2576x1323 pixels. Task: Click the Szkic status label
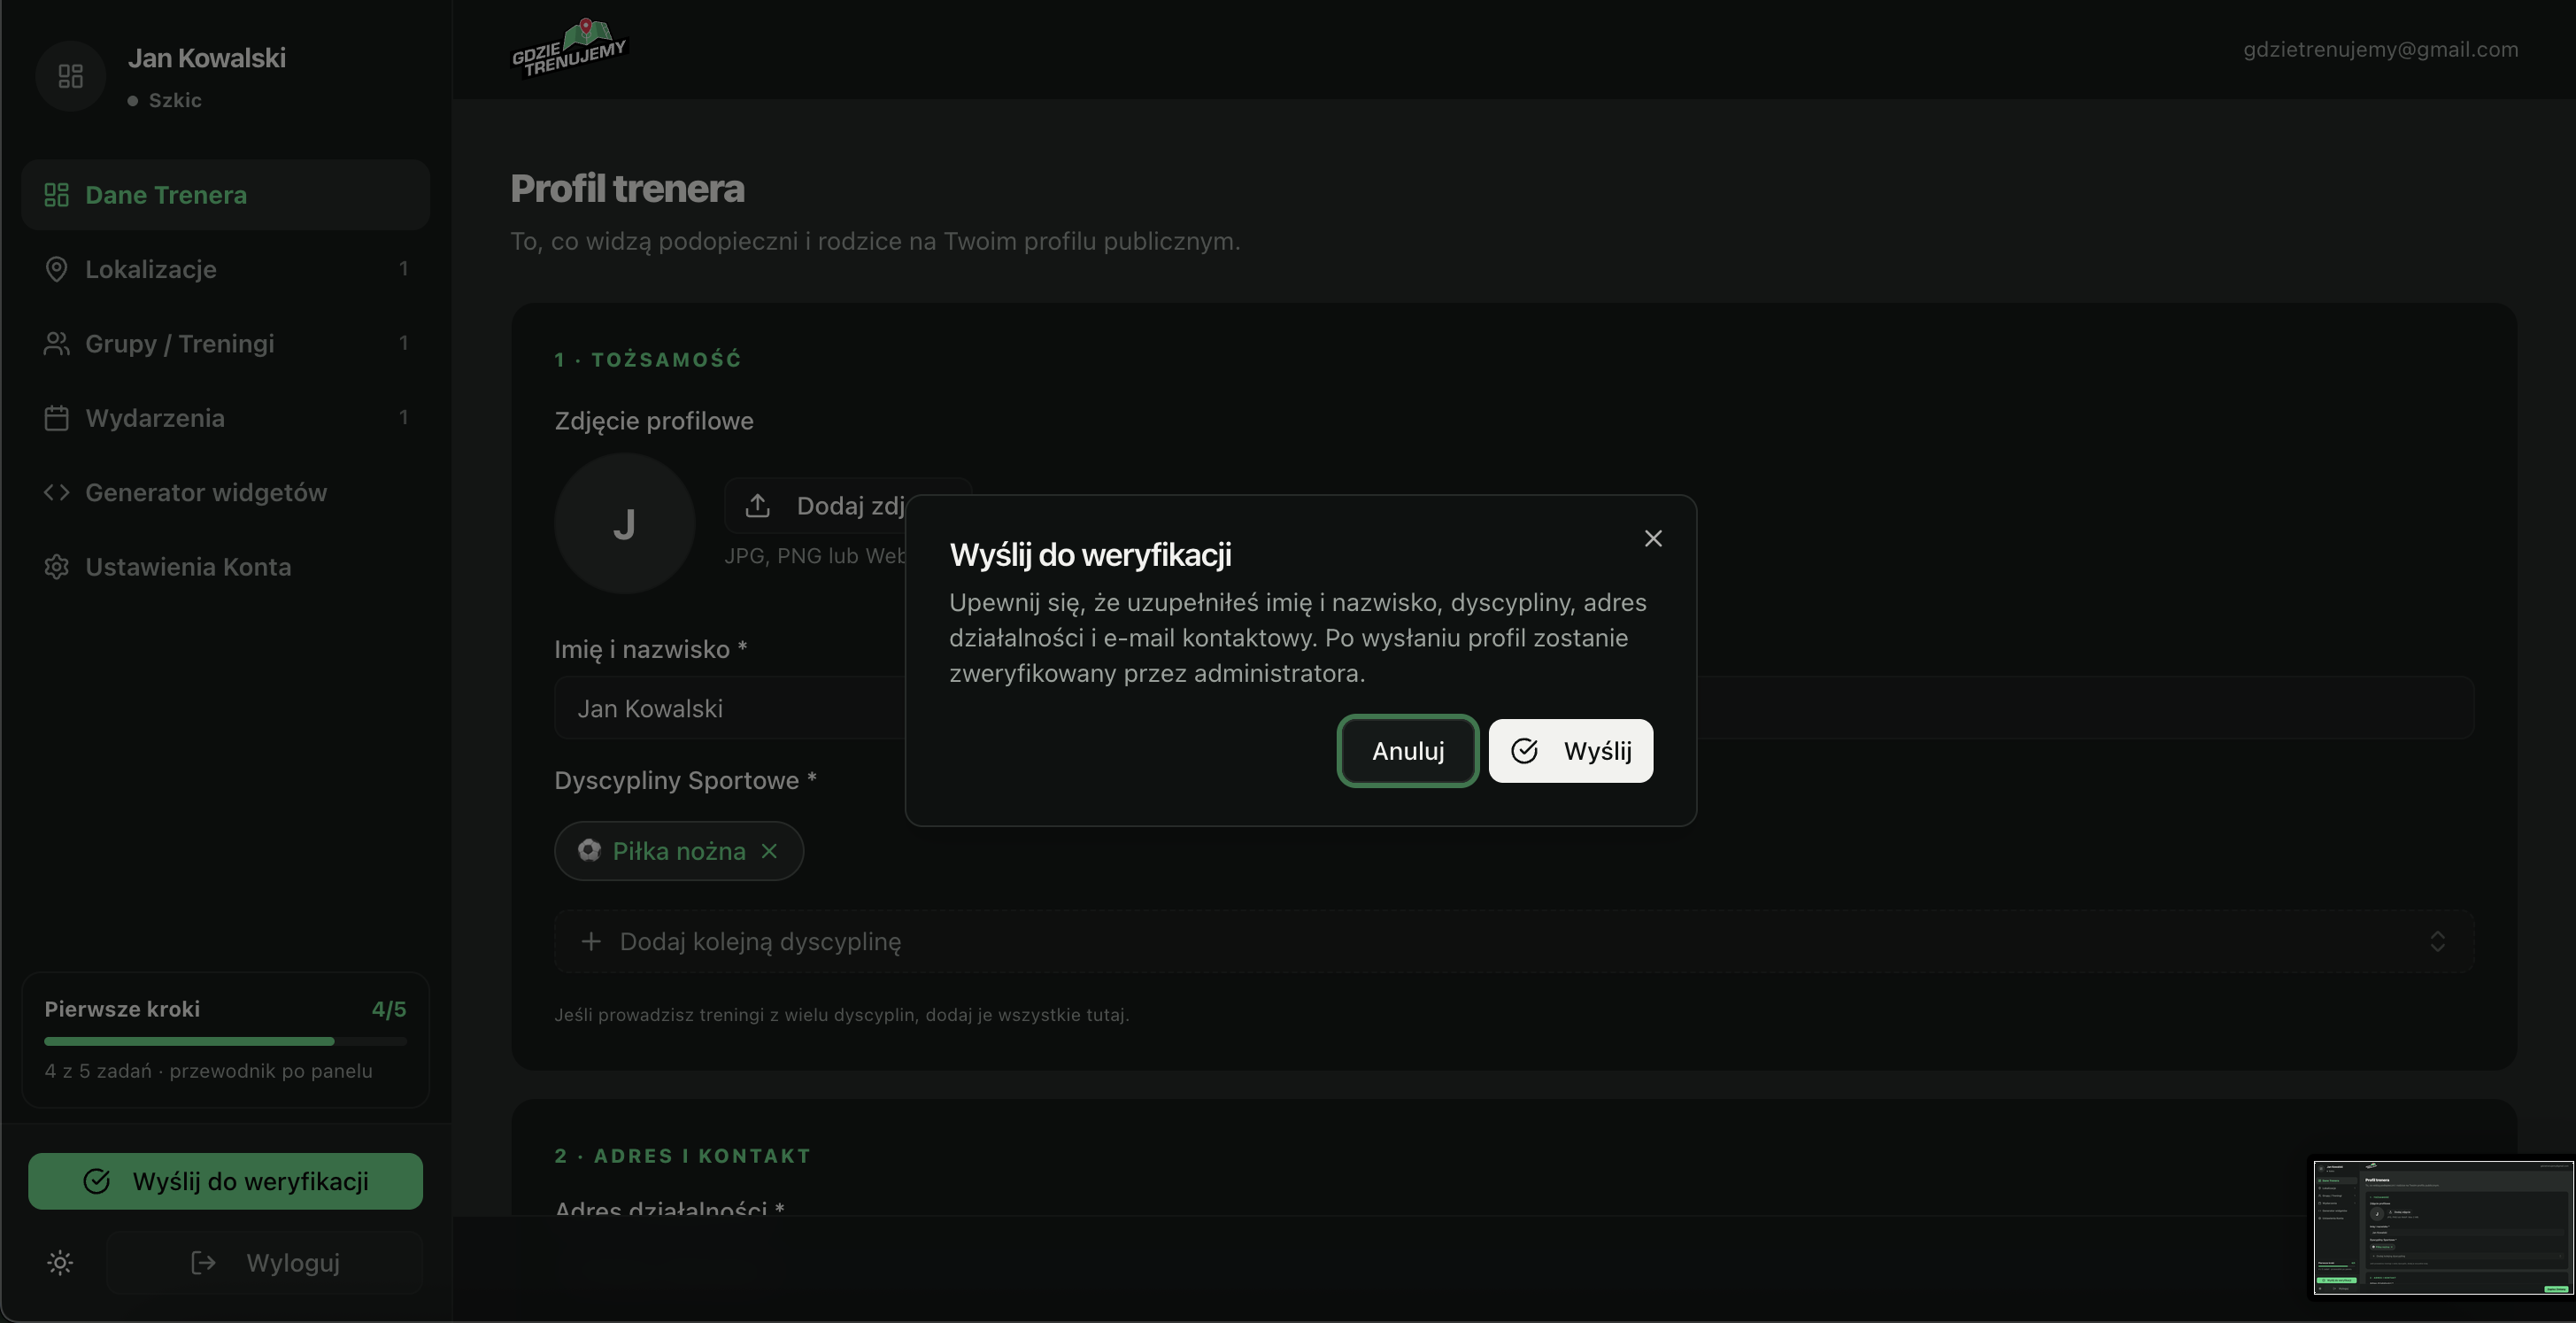[175, 100]
